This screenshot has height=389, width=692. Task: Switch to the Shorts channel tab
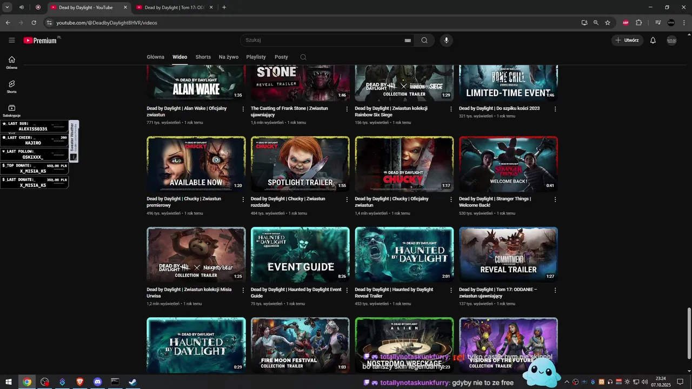tap(203, 57)
